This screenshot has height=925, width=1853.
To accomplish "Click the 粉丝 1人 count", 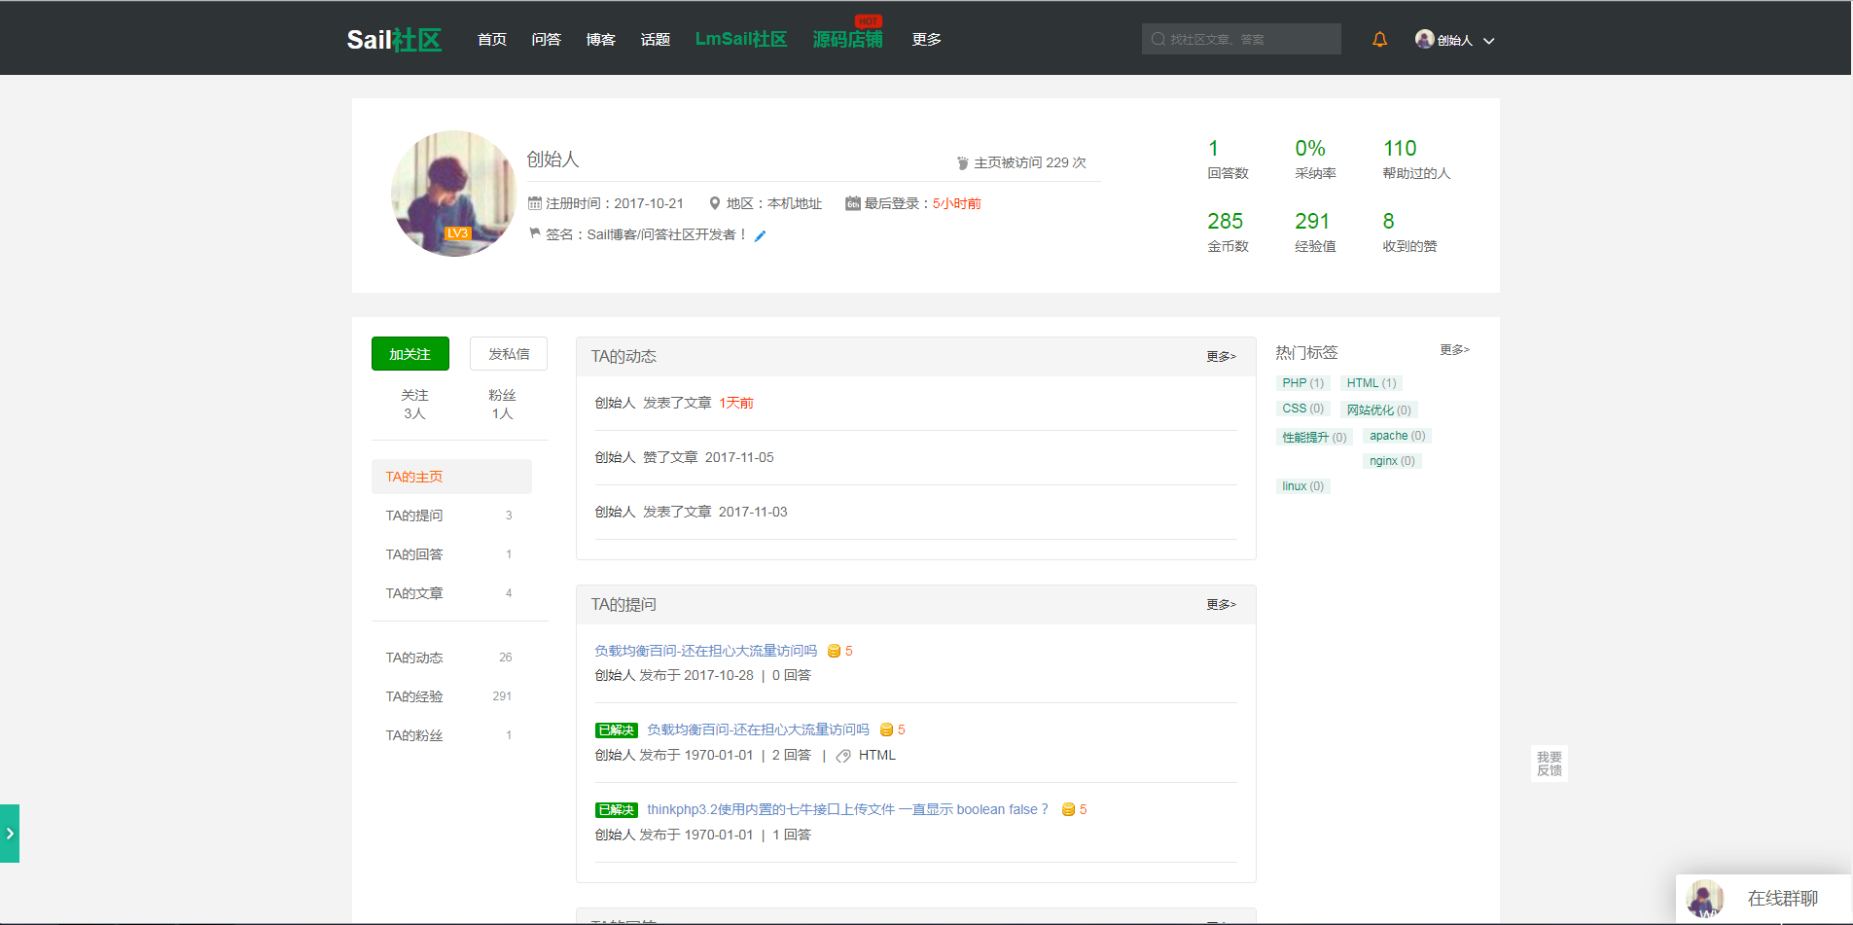I will tap(502, 404).
